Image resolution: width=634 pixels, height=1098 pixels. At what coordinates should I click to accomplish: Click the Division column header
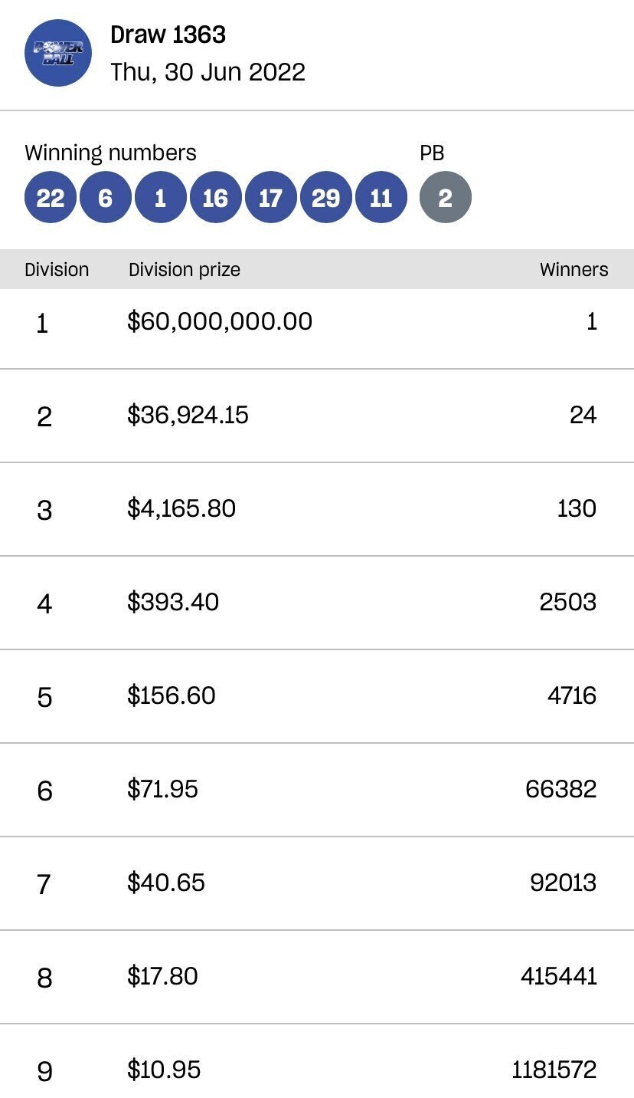tap(57, 270)
